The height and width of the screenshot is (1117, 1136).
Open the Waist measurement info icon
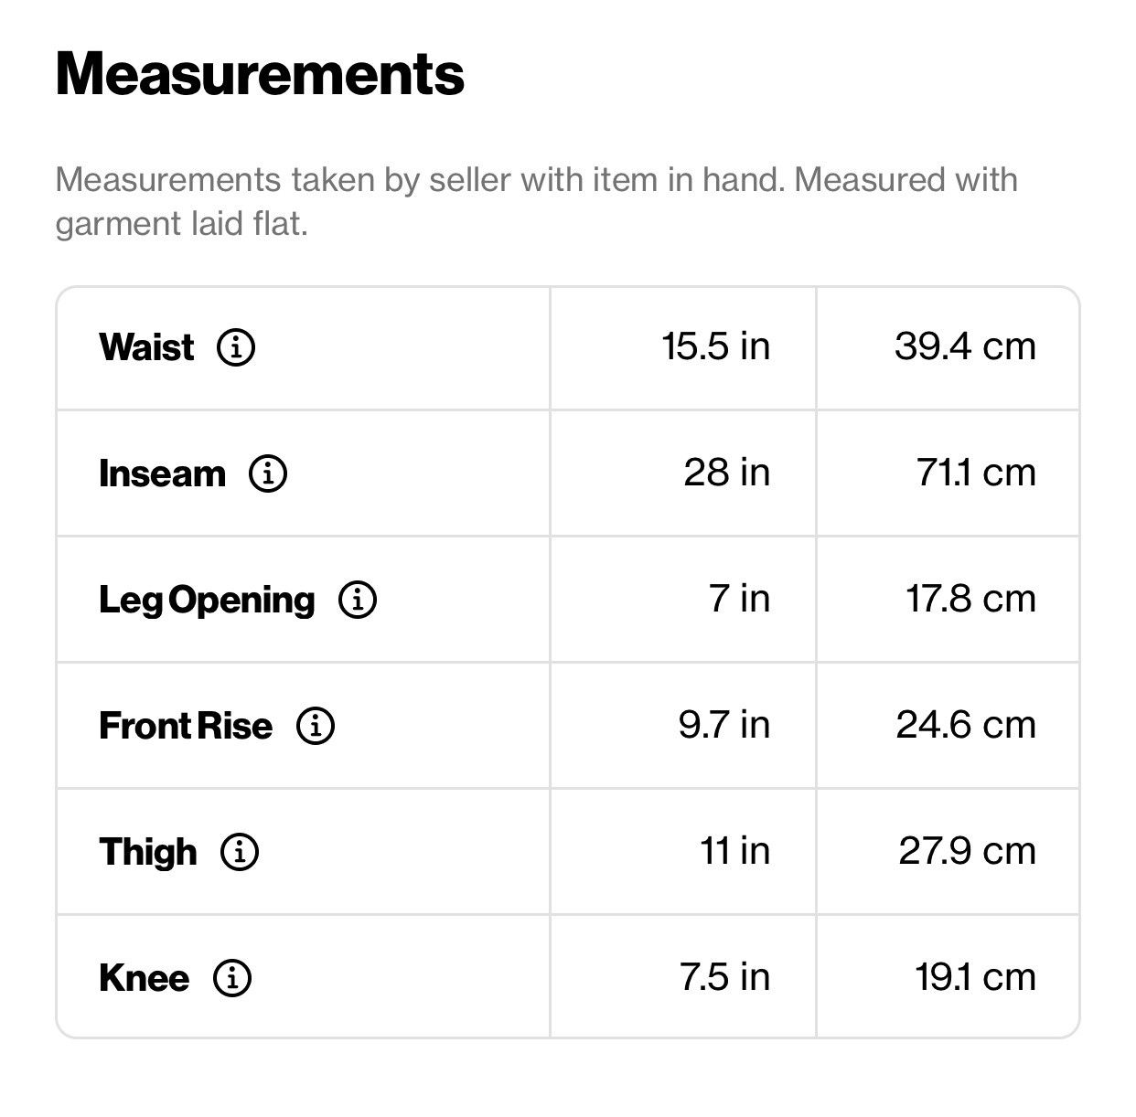tap(236, 347)
